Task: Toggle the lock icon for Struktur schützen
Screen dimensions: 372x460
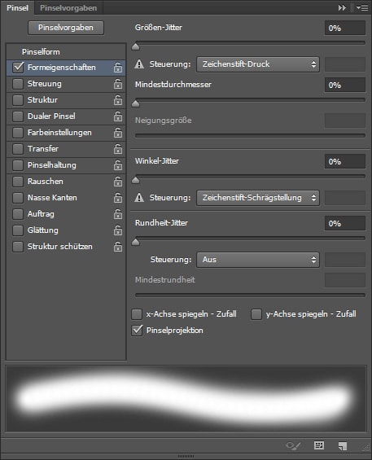Action: coord(118,247)
